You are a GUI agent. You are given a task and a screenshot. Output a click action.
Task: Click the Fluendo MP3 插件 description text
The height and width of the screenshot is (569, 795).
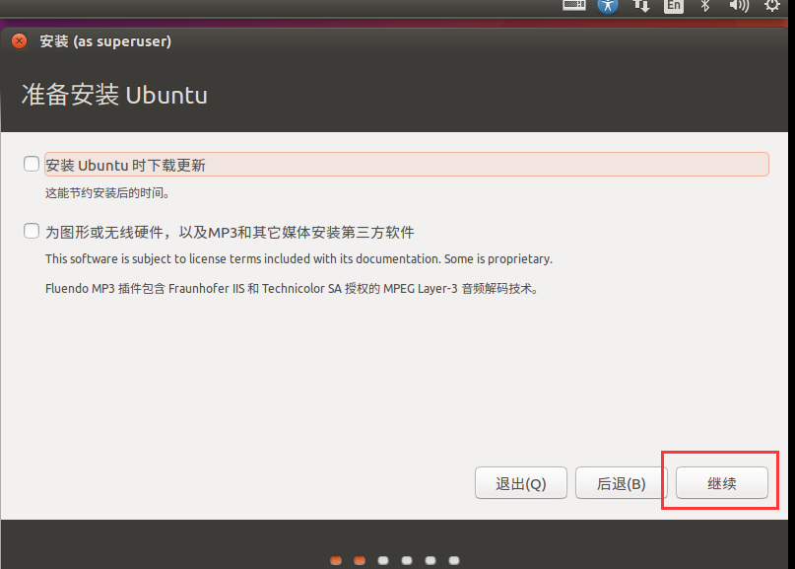pyautogui.click(x=292, y=288)
